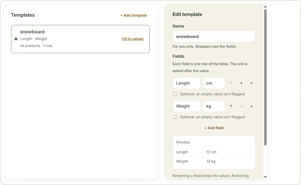Screen dimensions: 301x185
Task: Click the Weight field name input
Action: coord(187,106)
